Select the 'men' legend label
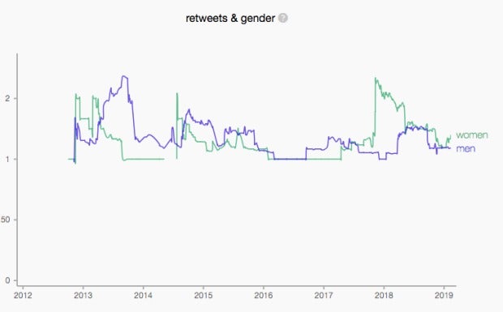The image size is (503, 312). click(x=466, y=148)
